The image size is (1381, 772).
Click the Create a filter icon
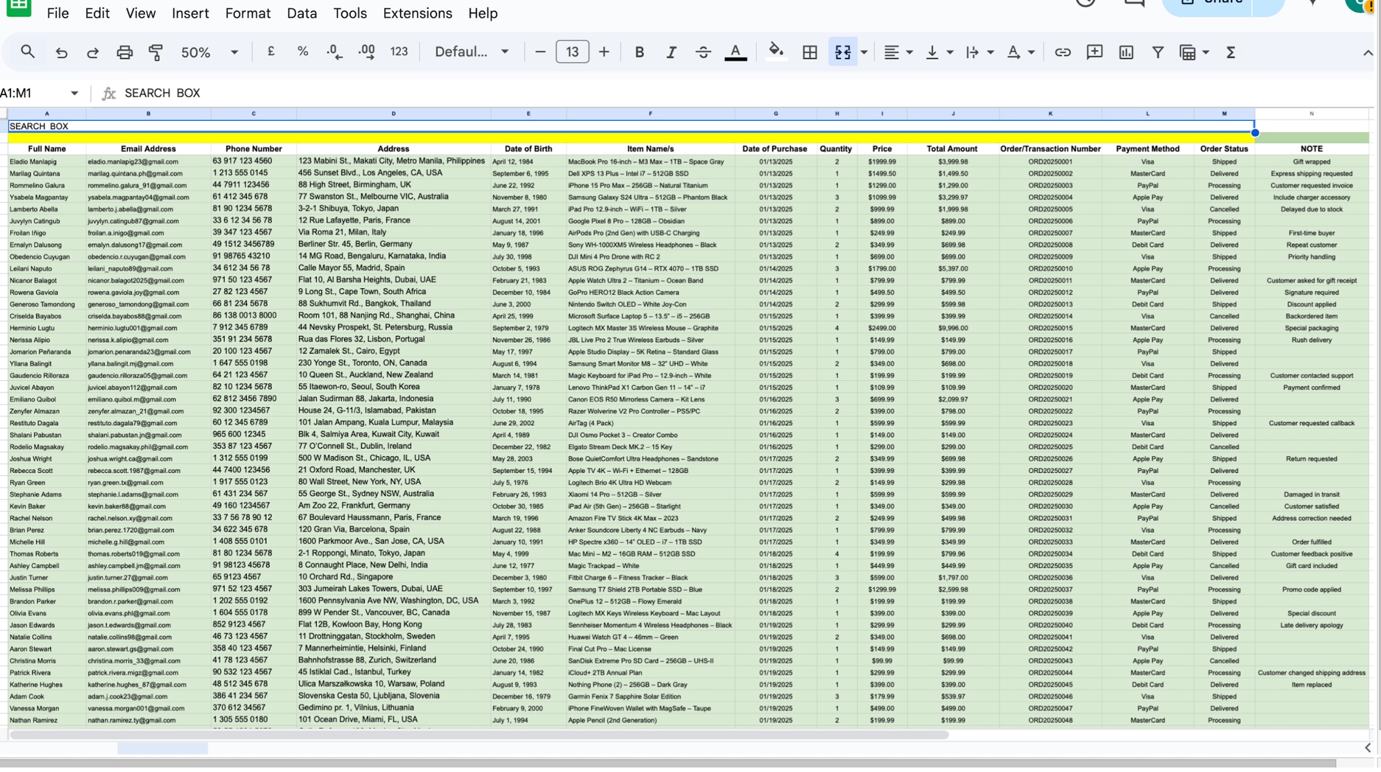[x=1157, y=53]
